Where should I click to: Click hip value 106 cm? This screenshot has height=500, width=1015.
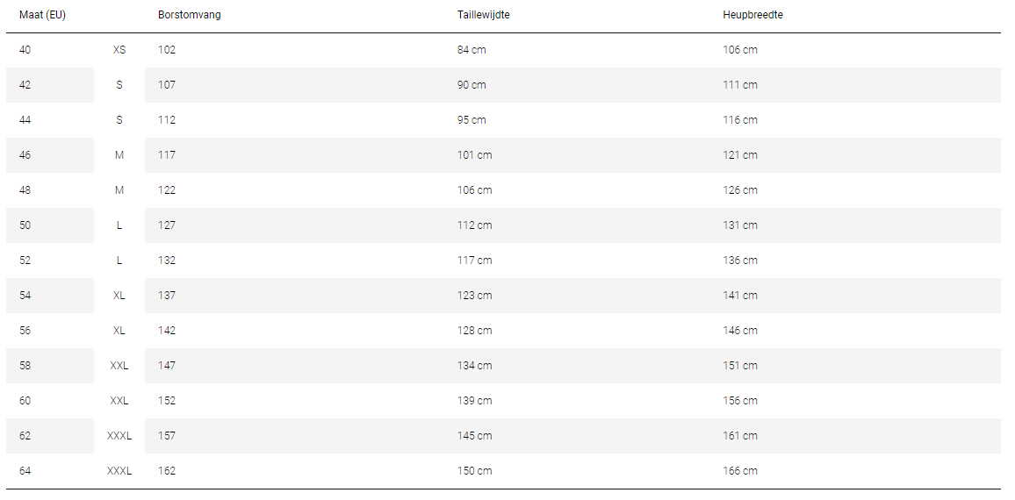740,50
